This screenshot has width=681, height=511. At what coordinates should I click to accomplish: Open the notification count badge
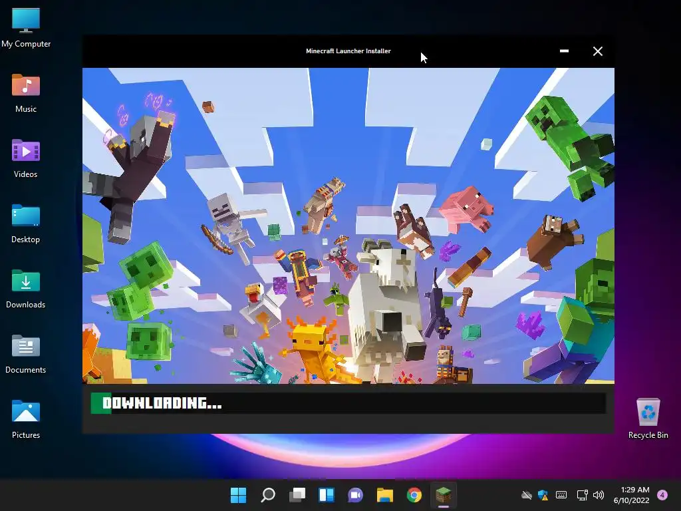[x=662, y=495]
